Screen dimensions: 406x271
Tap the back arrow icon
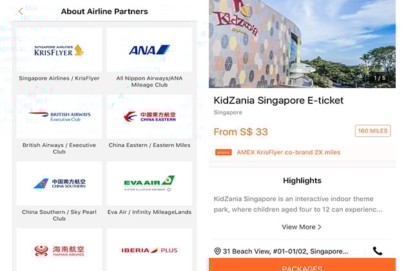pos(21,11)
